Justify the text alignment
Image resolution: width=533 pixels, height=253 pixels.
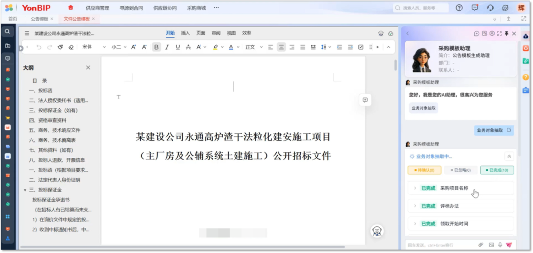(303, 47)
